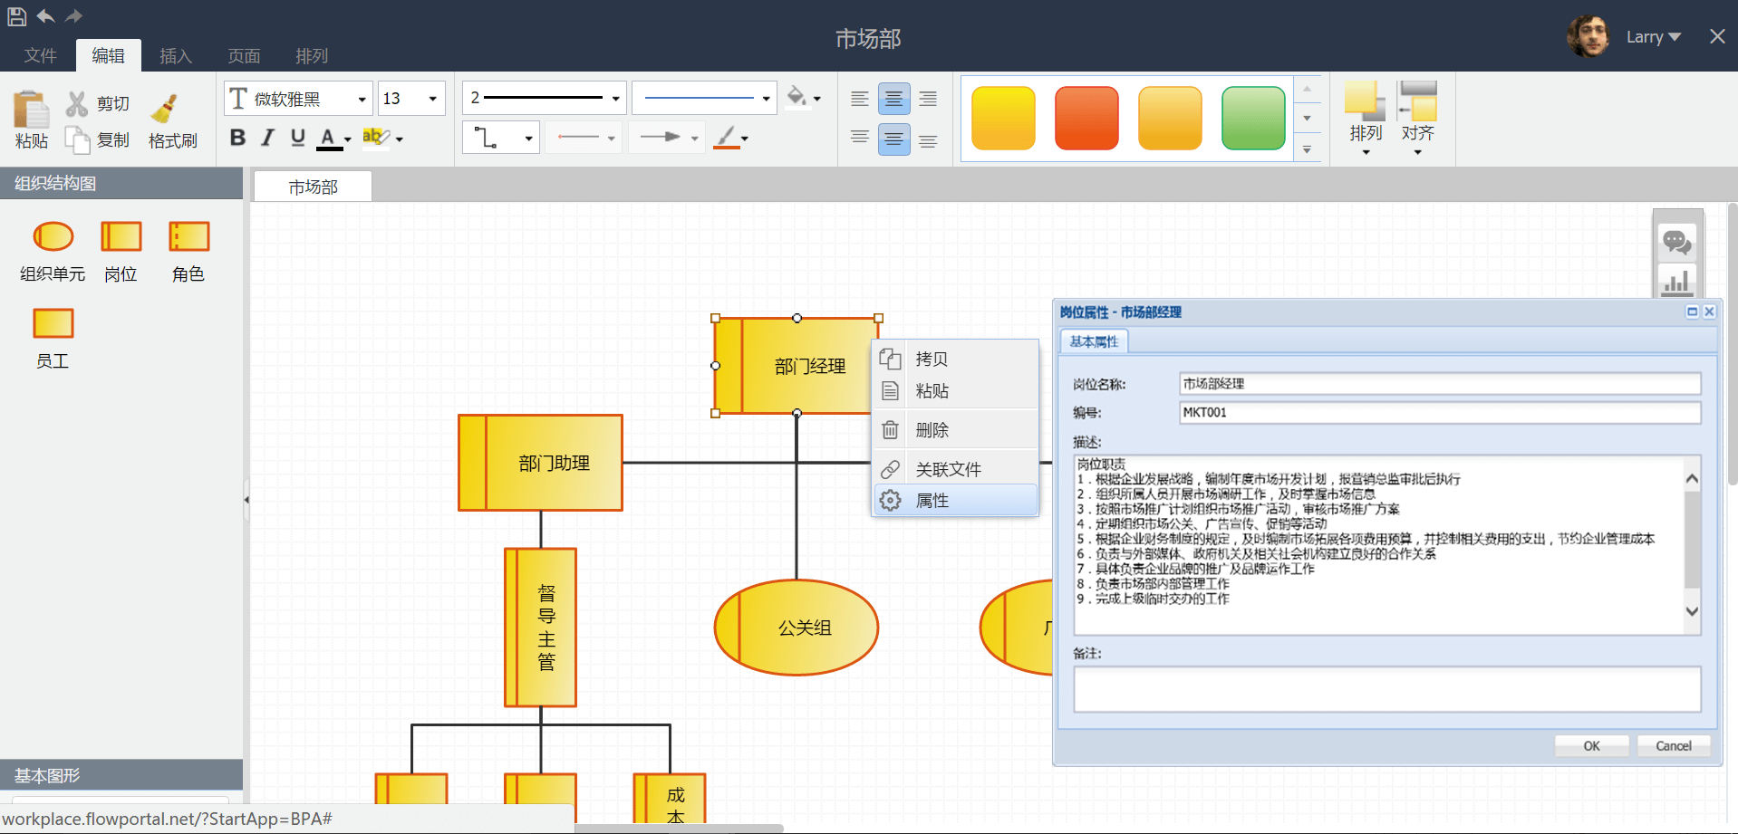The image size is (1738, 834).
Task: Select the format painter brush icon
Action: (x=165, y=109)
